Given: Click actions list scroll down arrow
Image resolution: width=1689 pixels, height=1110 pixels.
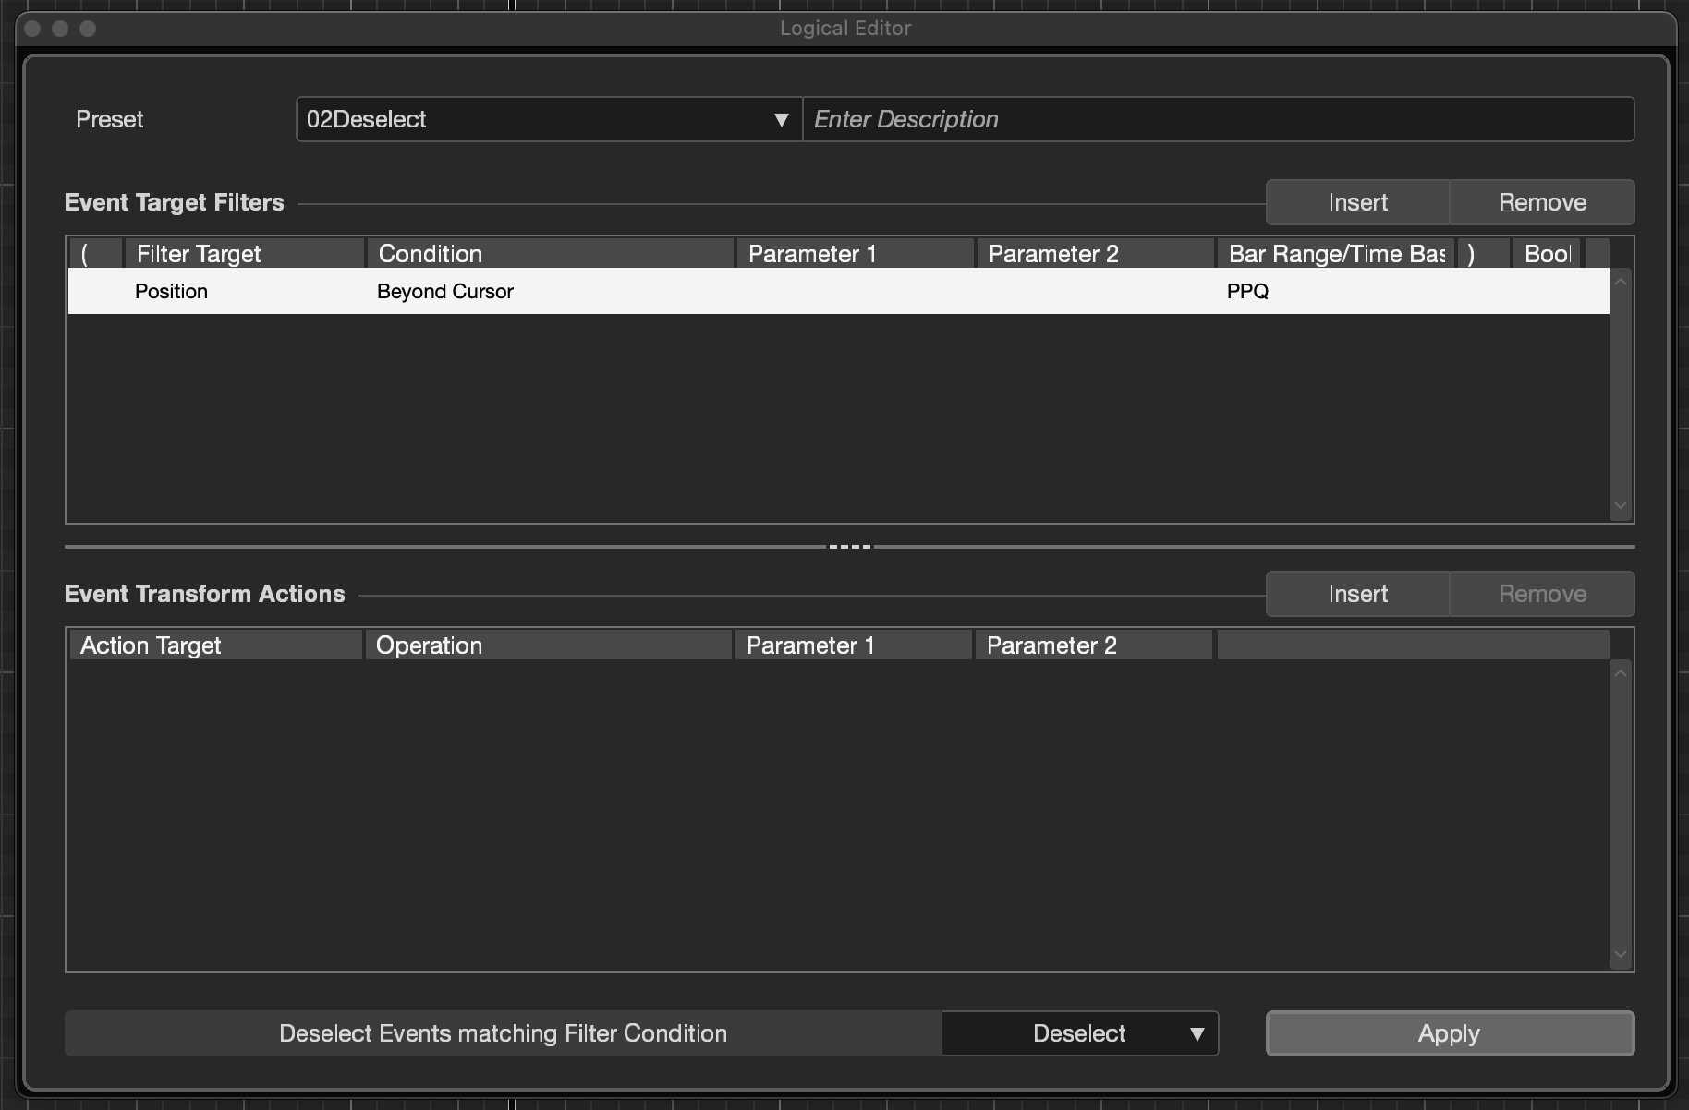Looking at the screenshot, I should pyautogui.click(x=1621, y=955).
